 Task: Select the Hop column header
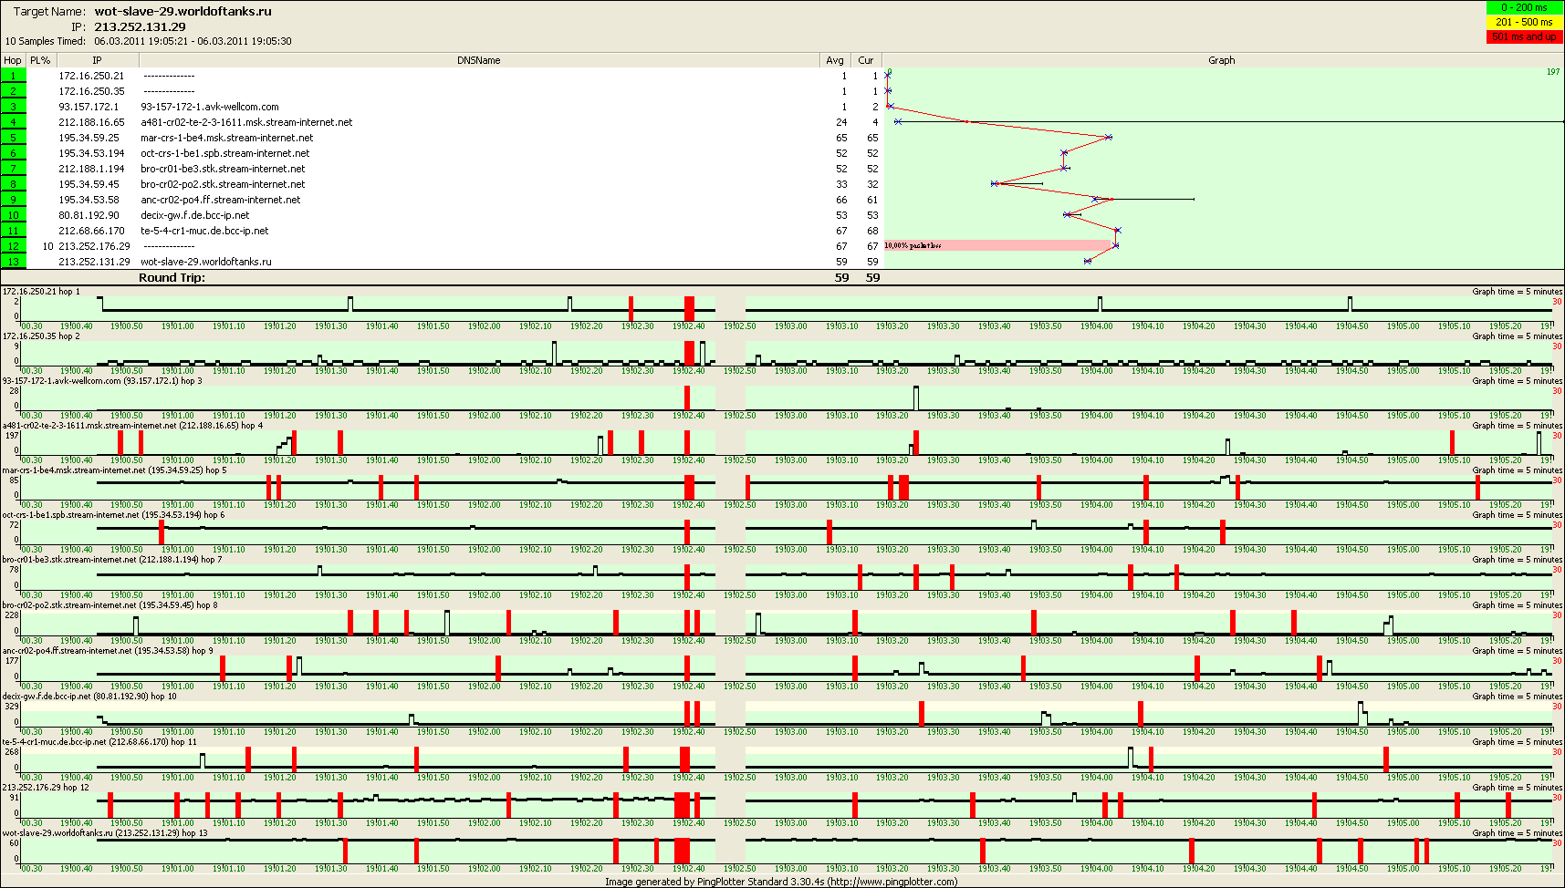pyautogui.click(x=13, y=60)
